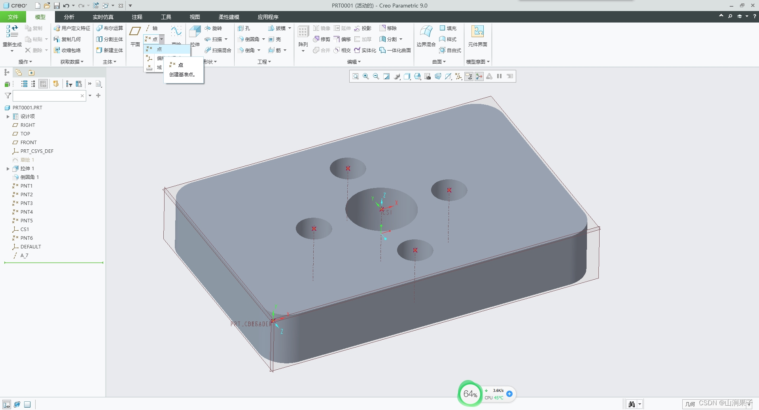Click the Save file icon in quick access
The height and width of the screenshot is (410, 759).
[x=57, y=6]
